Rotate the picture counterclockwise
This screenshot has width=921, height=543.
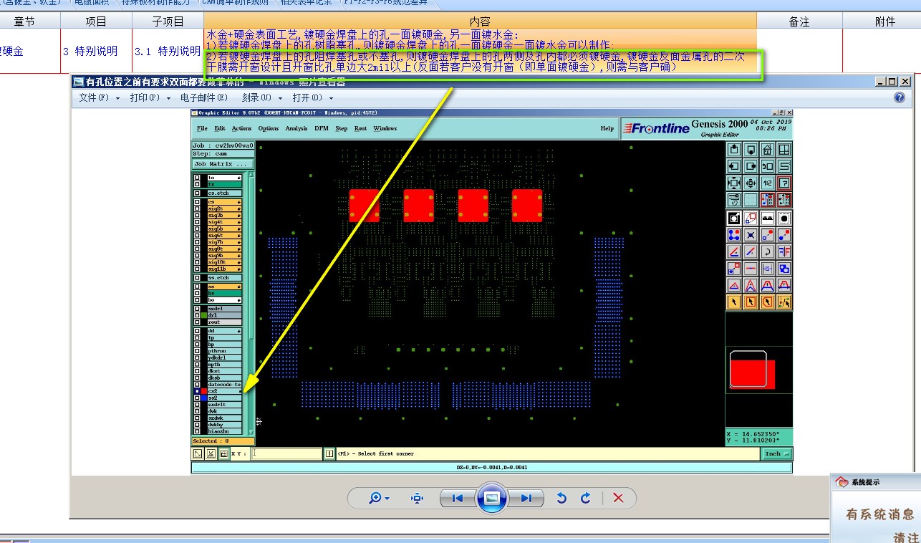point(561,498)
